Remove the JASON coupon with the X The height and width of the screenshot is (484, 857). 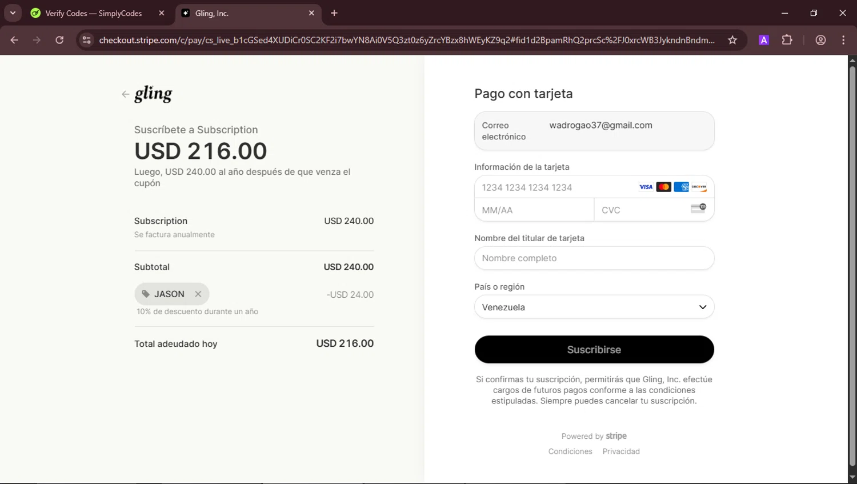click(198, 294)
